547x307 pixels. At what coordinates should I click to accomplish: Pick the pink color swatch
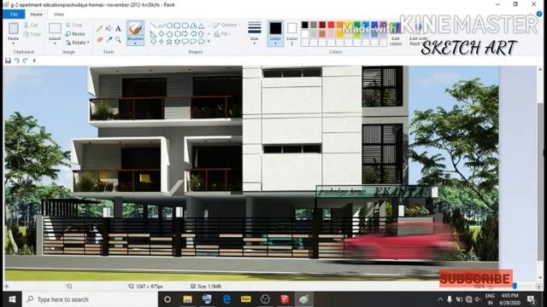coord(331,34)
